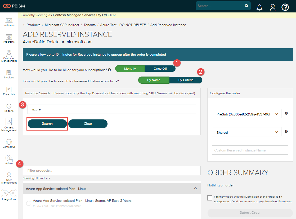The height and width of the screenshot is (219, 296).
Task: Select Once Off billing option
Action: tap(160, 69)
